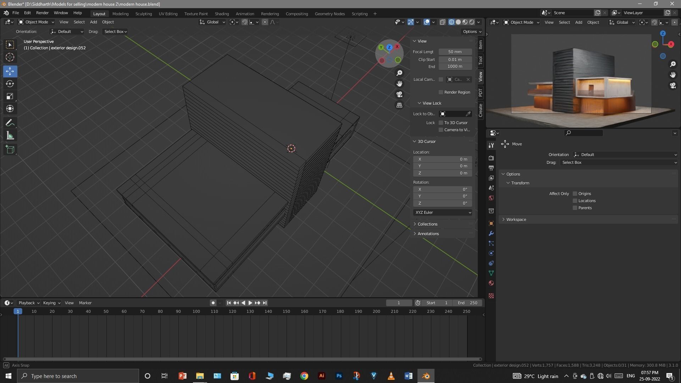Choose the Add Cube tool

[10, 149]
